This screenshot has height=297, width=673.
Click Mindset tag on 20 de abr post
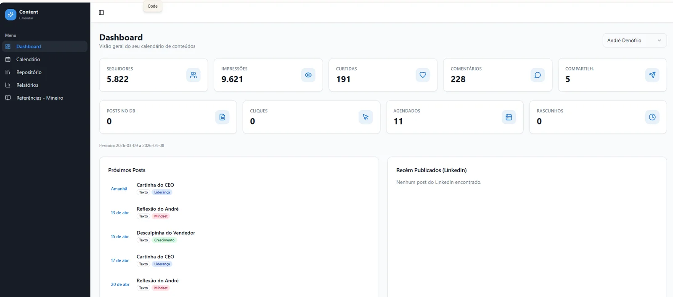point(161,288)
